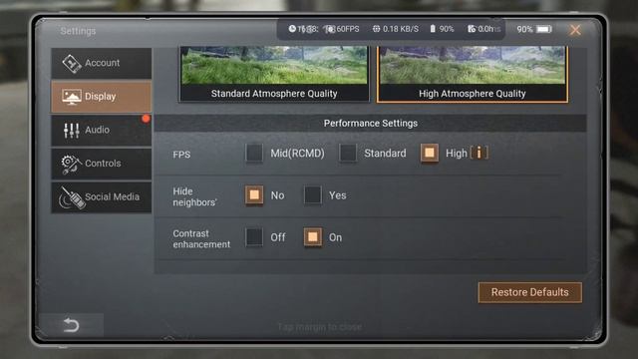Screen dimensions: 638x359
Task: Switch to the Audio settings tab
Action: (102, 131)
